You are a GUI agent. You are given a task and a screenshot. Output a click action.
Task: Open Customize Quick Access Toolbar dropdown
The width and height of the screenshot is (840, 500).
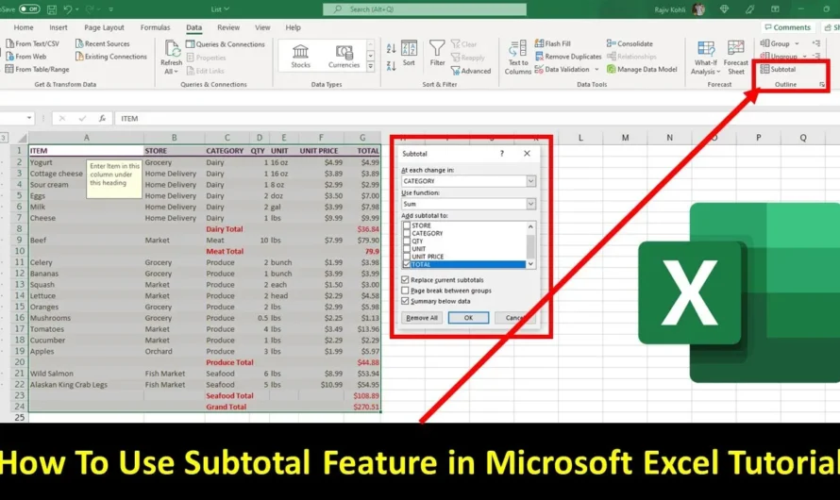coord(110,9)
